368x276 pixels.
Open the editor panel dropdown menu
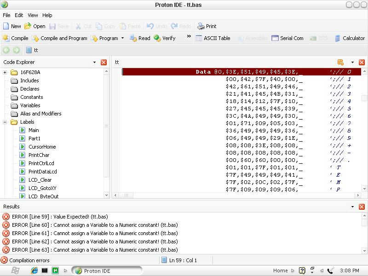coord(352,62)
